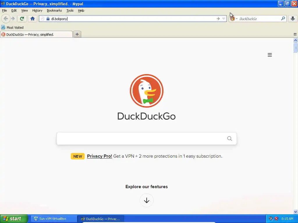Open the Help menu
Screen dimensions: 298x223
(x=81, y=10)
